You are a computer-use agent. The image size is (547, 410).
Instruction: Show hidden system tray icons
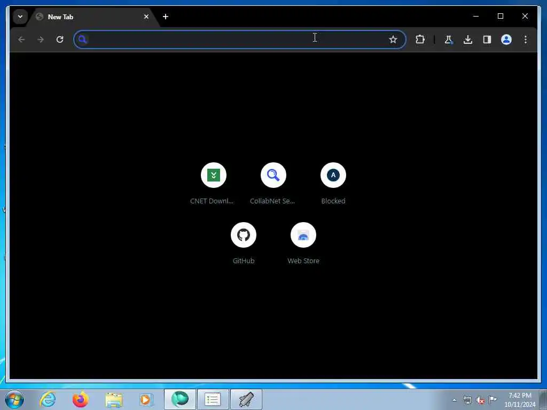454,400
